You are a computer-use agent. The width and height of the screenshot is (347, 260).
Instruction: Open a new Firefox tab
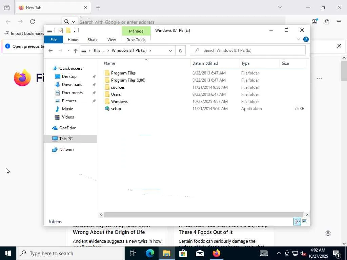coord(98,7)
